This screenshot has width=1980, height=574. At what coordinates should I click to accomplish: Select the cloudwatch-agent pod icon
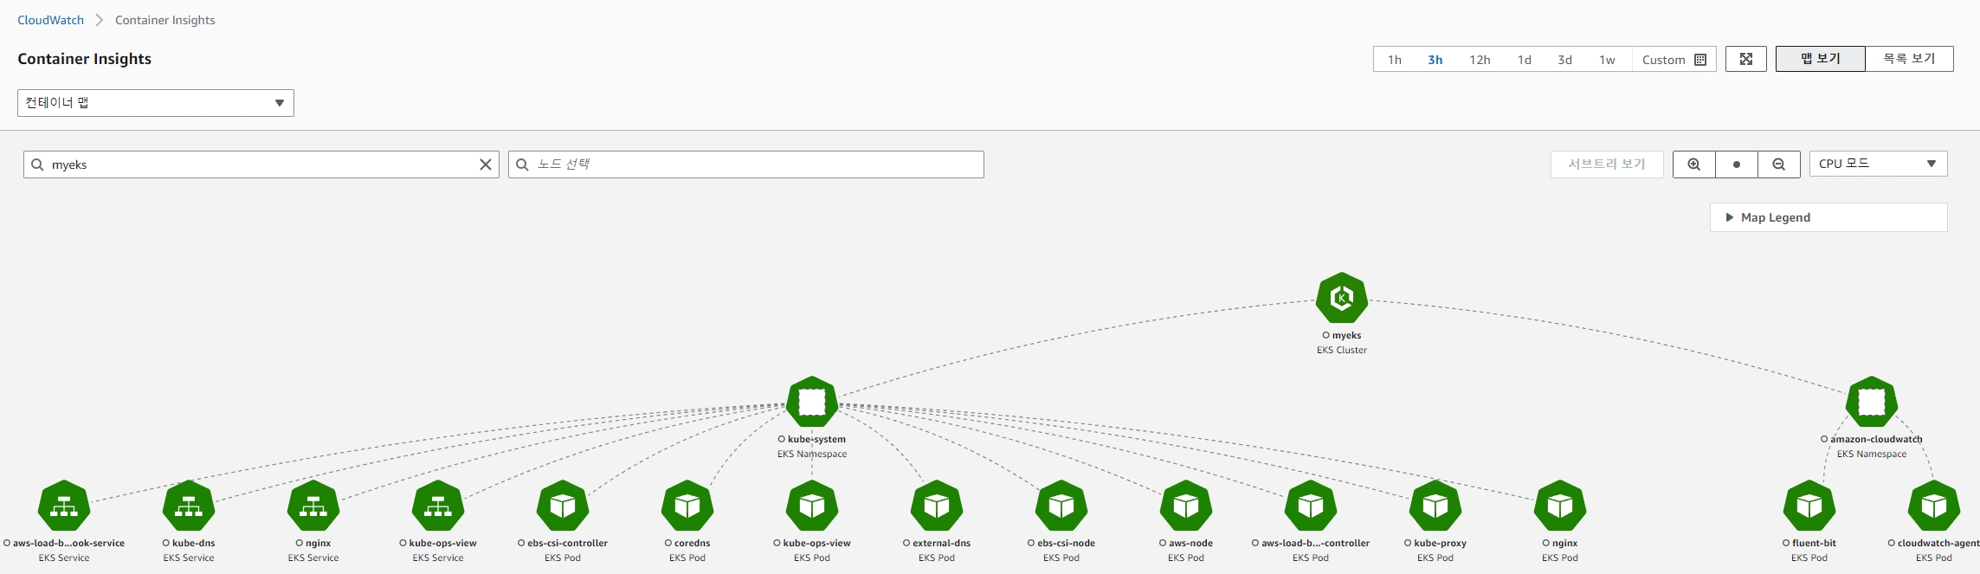[1934, 506]
